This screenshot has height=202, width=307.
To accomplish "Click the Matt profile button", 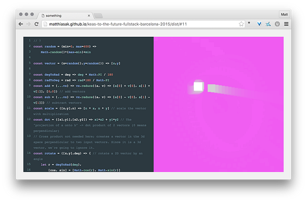I will tap(284, 14).
